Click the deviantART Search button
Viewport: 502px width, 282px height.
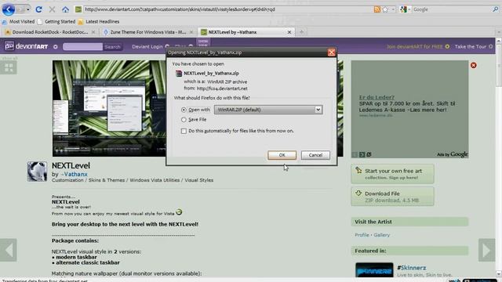(x=112, y=47)
